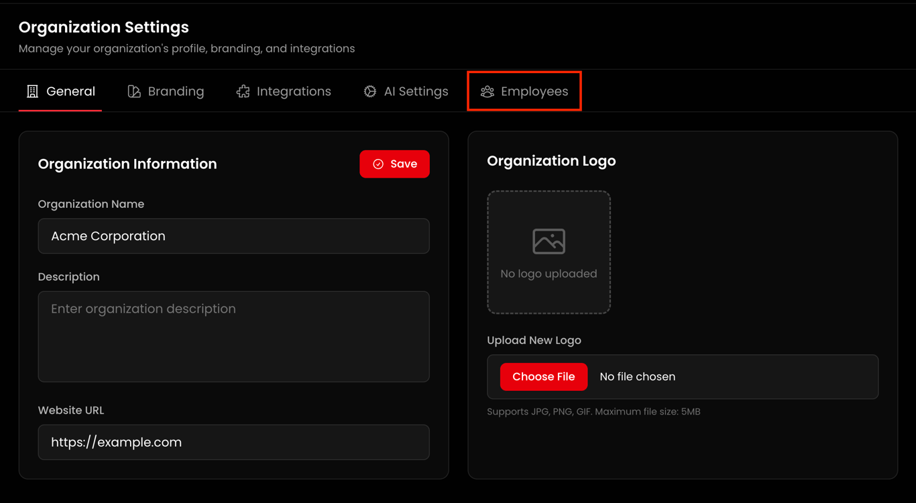This screenshot has height=503, width=916.
Task: Focus the Organization Name input field
Action: [233, 236]
